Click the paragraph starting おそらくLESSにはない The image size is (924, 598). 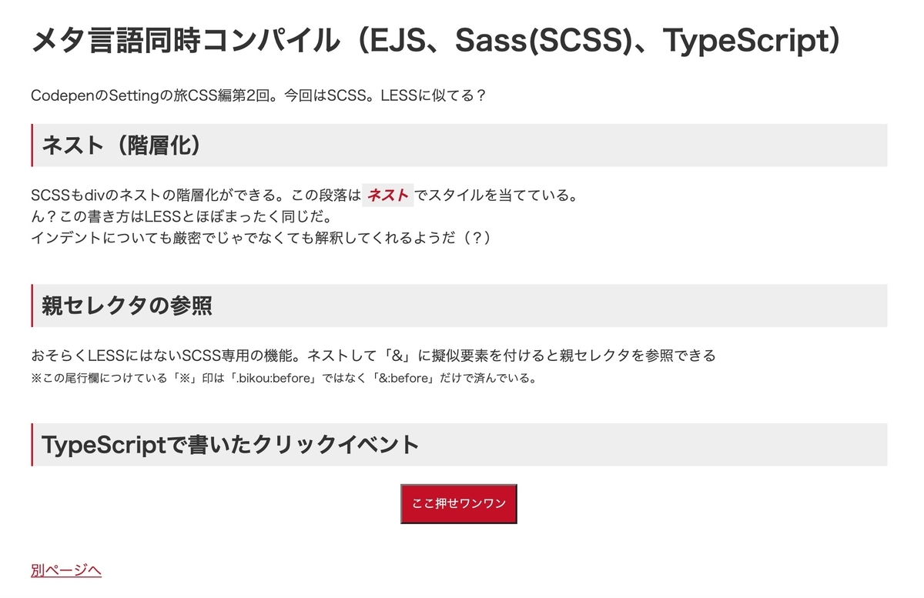(x=373, y=356)
